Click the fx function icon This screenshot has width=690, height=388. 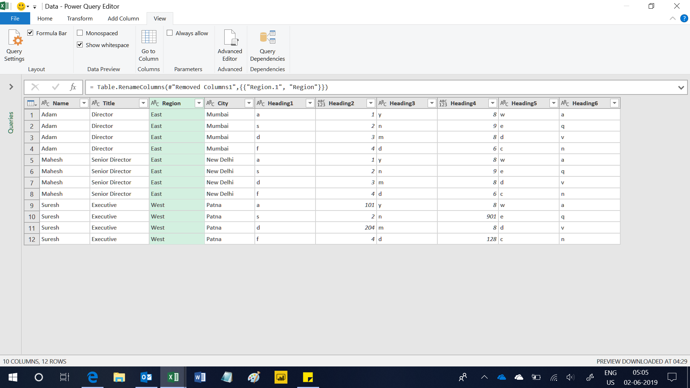click(x=73, y=87)
